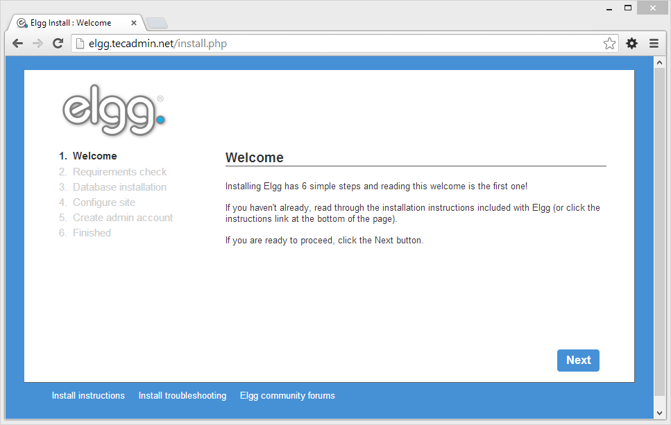
Task: Click the Elgg logo
Action: point(113,110)
